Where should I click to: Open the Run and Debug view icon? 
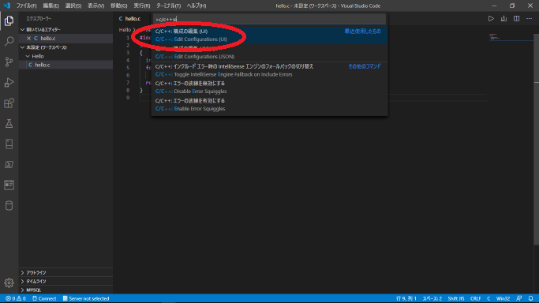[x=9, y=82]
